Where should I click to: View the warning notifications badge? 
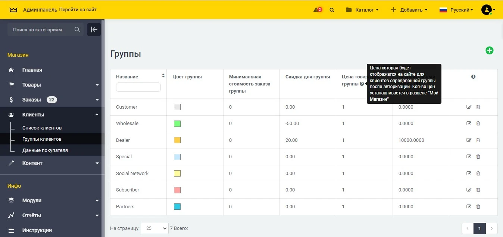click(318, 9)
